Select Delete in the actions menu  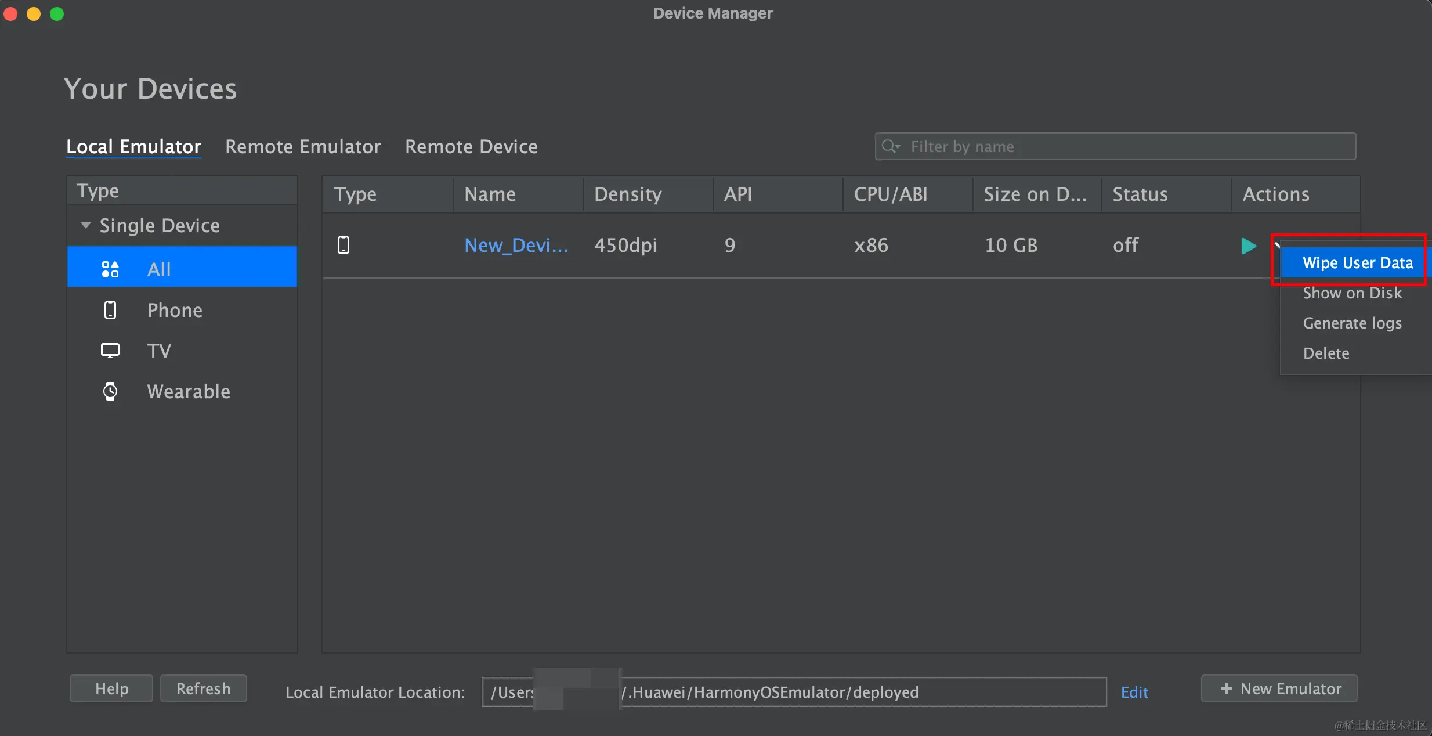[1326, 353]
